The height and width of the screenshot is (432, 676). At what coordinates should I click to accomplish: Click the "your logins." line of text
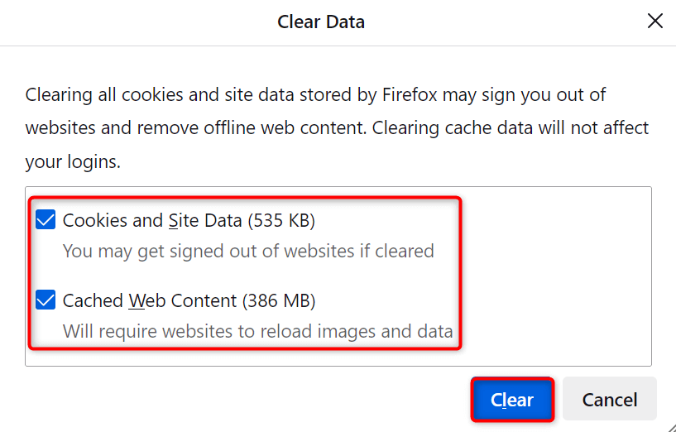(x=73, y=162)
